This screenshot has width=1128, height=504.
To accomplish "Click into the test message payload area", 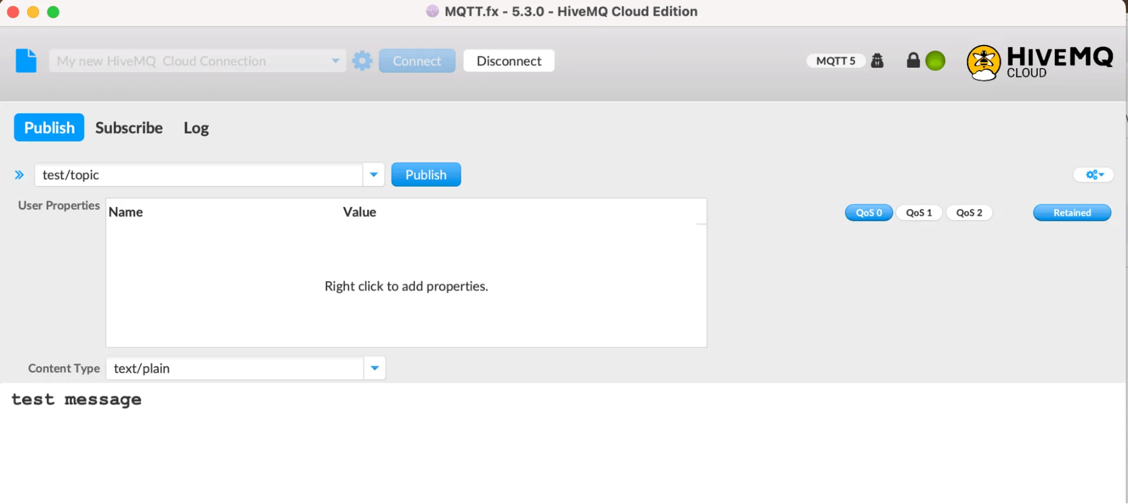I will 563,443.
